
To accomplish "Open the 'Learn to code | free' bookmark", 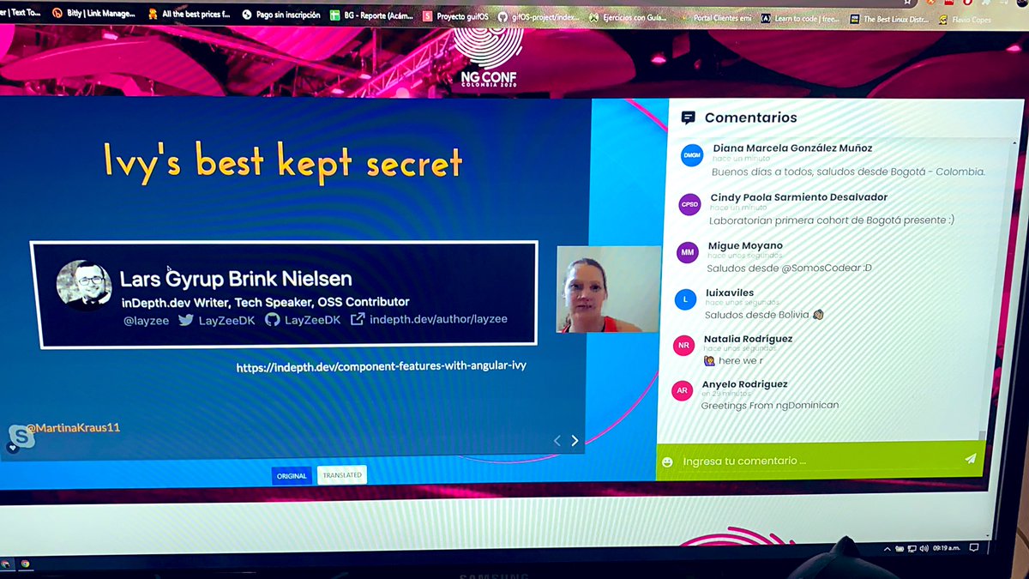I will pos(799,18).
